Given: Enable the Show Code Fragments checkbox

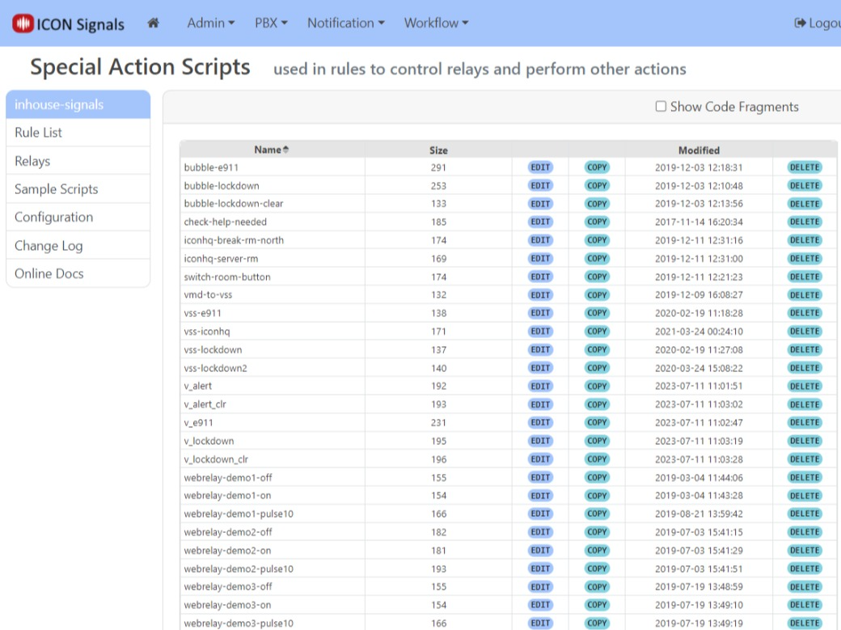Looking at the screenshot, I should click(661, 106).
